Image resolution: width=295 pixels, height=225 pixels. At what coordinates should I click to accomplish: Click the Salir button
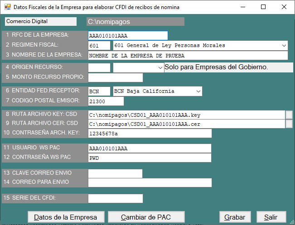click(x=271, y=217)
